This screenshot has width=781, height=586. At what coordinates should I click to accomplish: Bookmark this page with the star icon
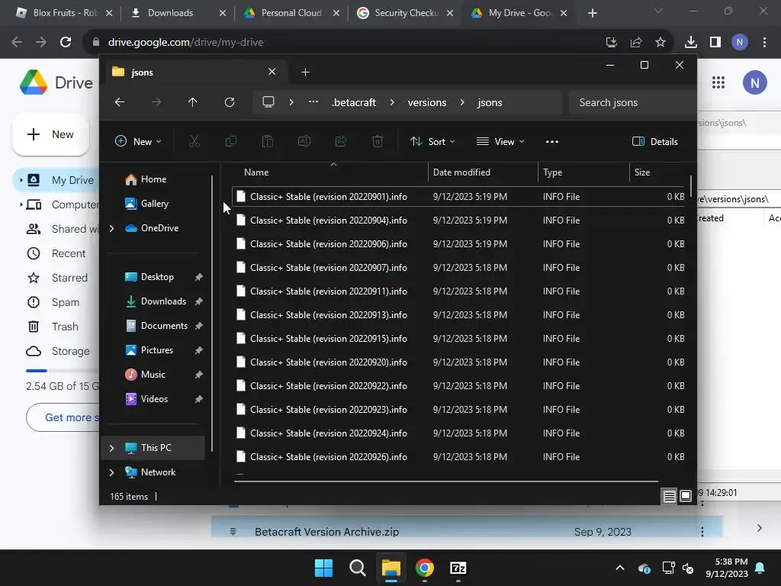pos(660,43)
